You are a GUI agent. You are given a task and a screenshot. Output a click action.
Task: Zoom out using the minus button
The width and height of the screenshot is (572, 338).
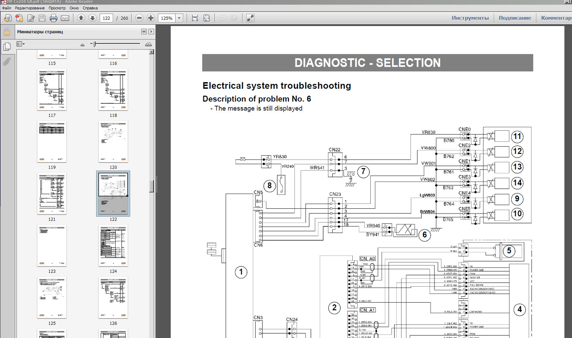139,18
